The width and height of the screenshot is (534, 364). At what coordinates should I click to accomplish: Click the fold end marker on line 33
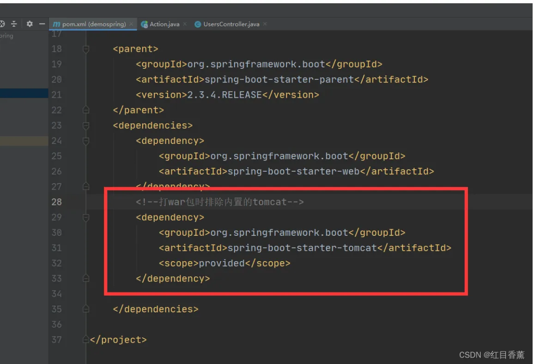coord(86,279)
